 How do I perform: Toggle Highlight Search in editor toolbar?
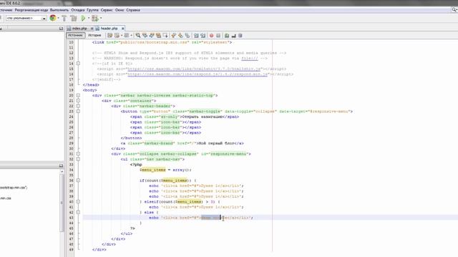pos(158,36)
